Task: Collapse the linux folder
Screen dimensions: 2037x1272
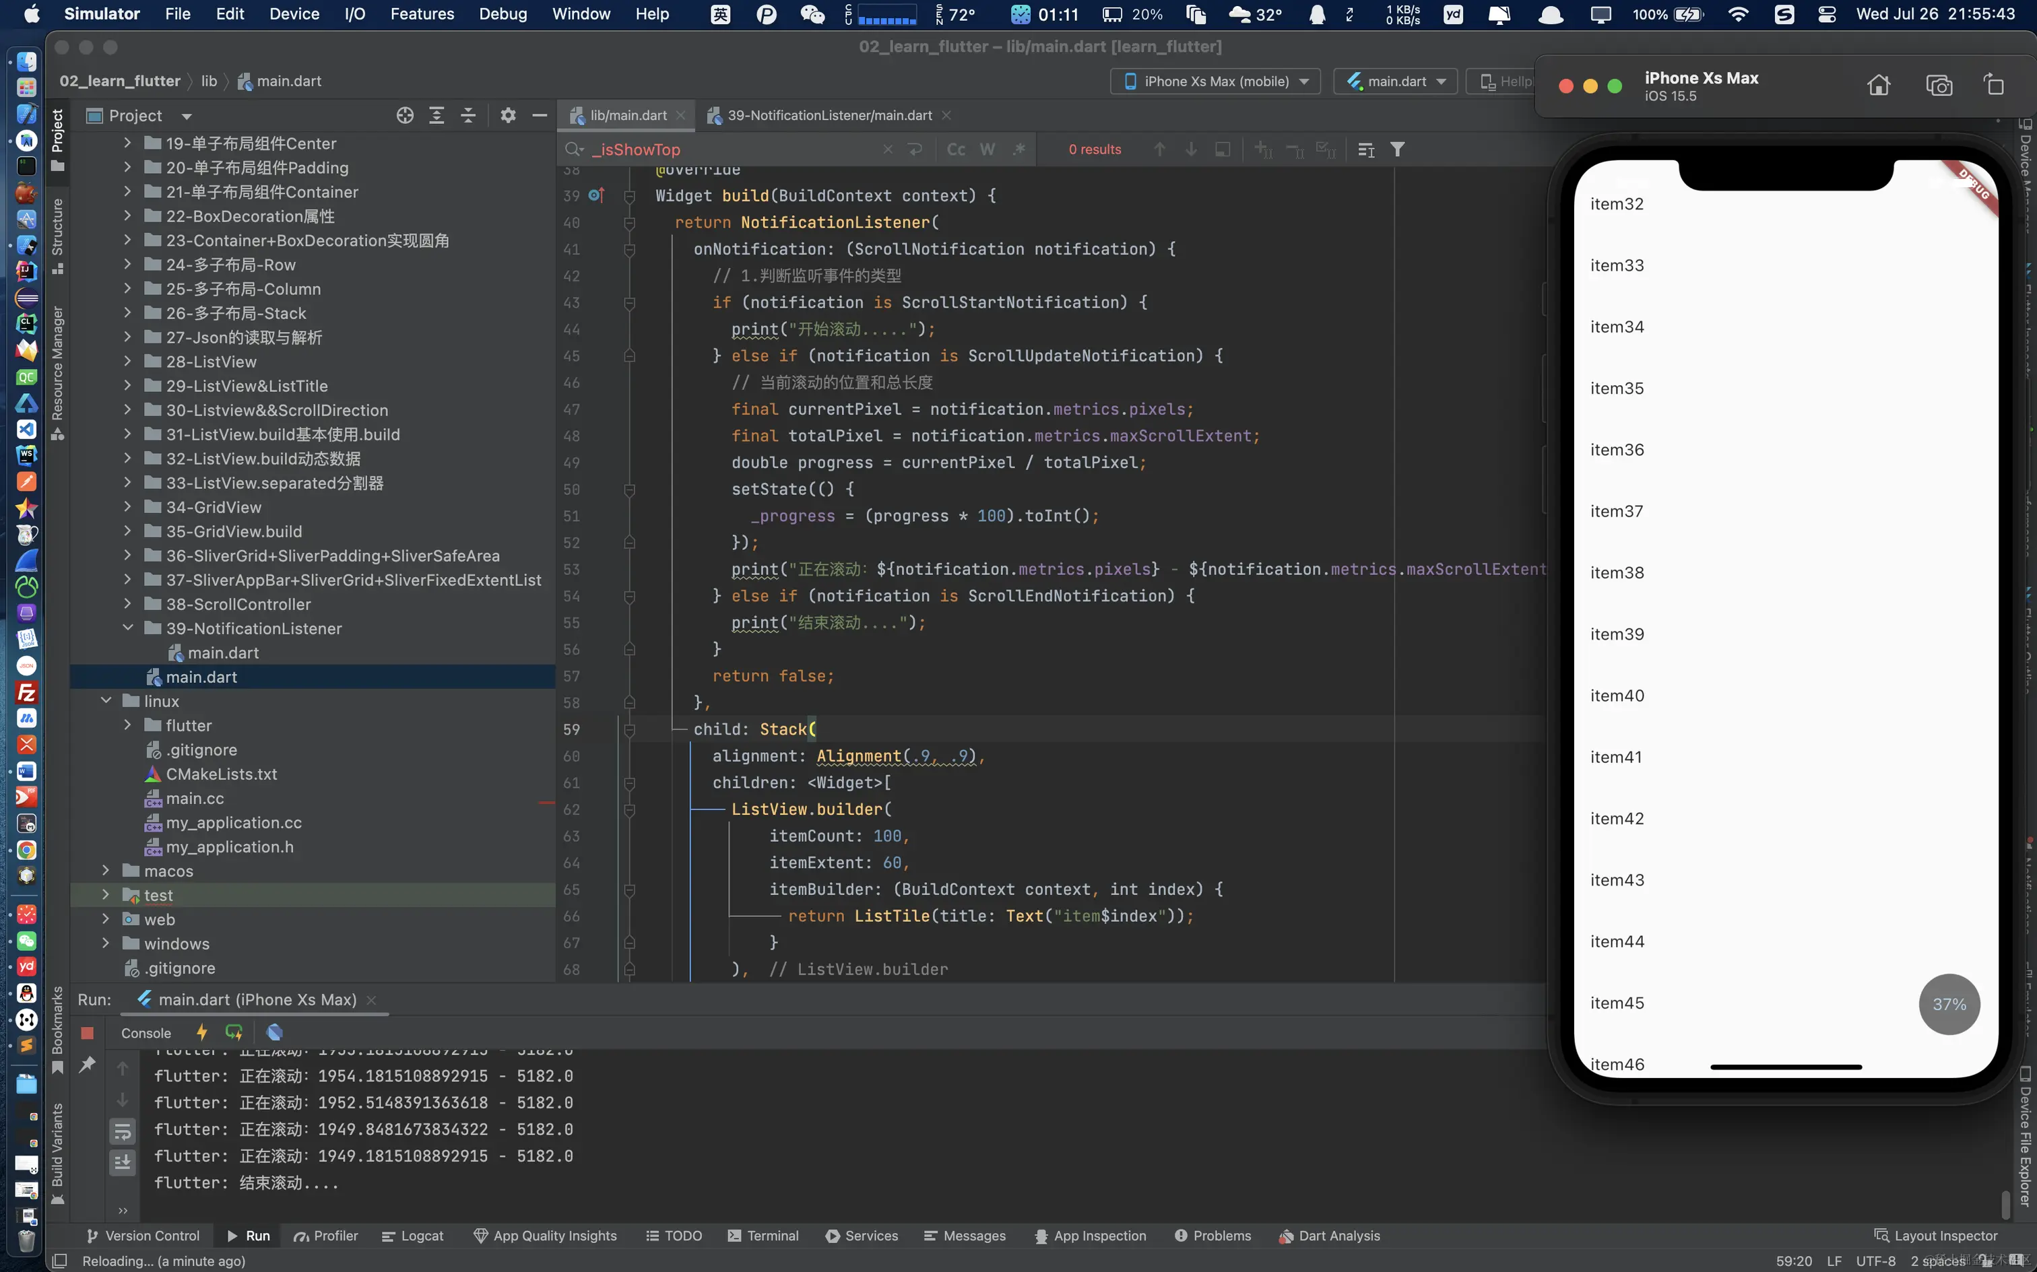Action: pyautogui.click(x=106, y=701)
